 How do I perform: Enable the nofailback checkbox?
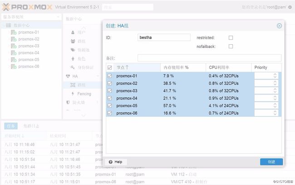(x=231, y=46)
